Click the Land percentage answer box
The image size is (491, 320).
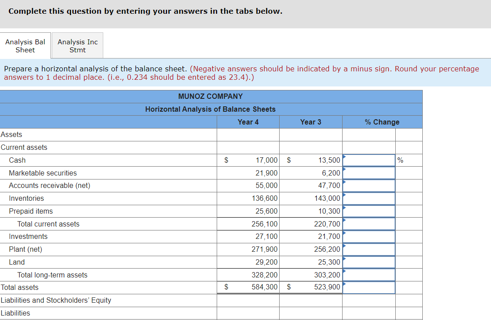pyautogui.click(x=369, y=262)
